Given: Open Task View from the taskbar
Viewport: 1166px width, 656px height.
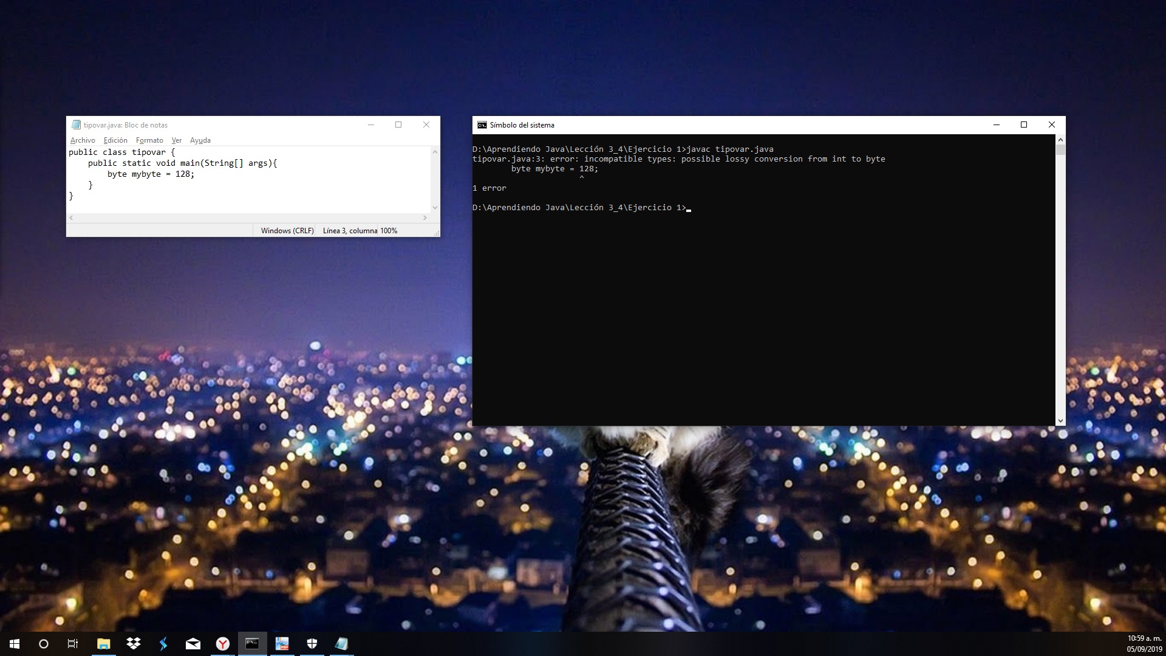Looking at the screenshot, I should point(72,644).
